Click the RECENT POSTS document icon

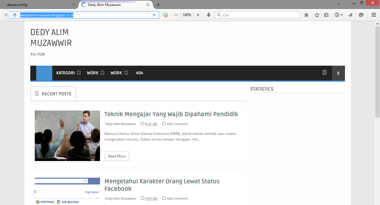click(37, 94)
